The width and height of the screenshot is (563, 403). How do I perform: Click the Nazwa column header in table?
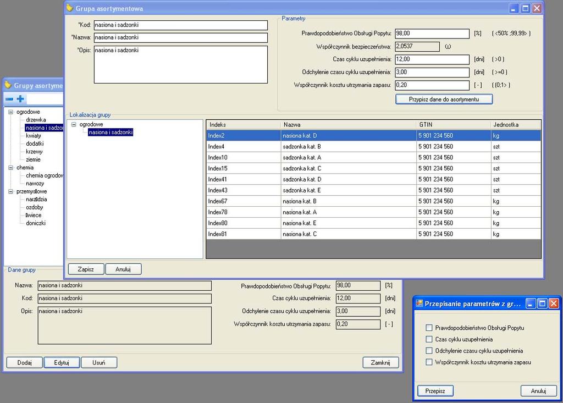(348, 125)
